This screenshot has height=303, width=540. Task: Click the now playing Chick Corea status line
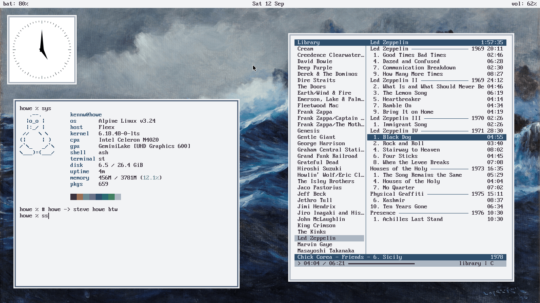[x=400, y=257]
